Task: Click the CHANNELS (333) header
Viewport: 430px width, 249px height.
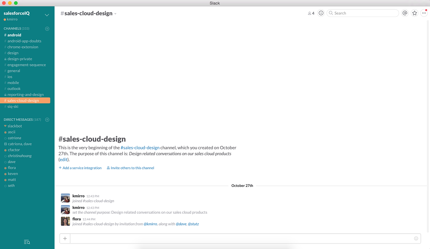Action: (x=16, y=28)
